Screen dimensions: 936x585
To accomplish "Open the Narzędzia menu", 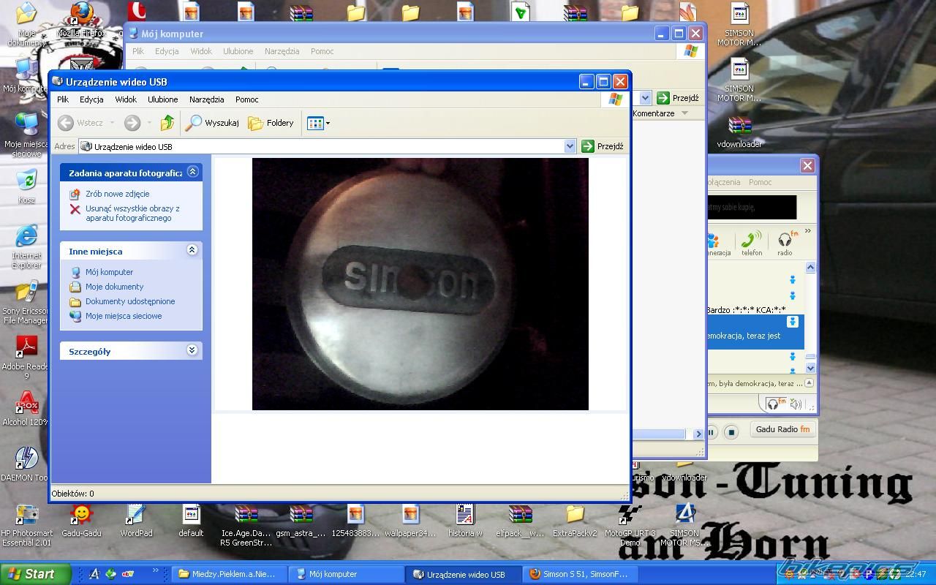I will pyautogui.click(x=206, y=99).
